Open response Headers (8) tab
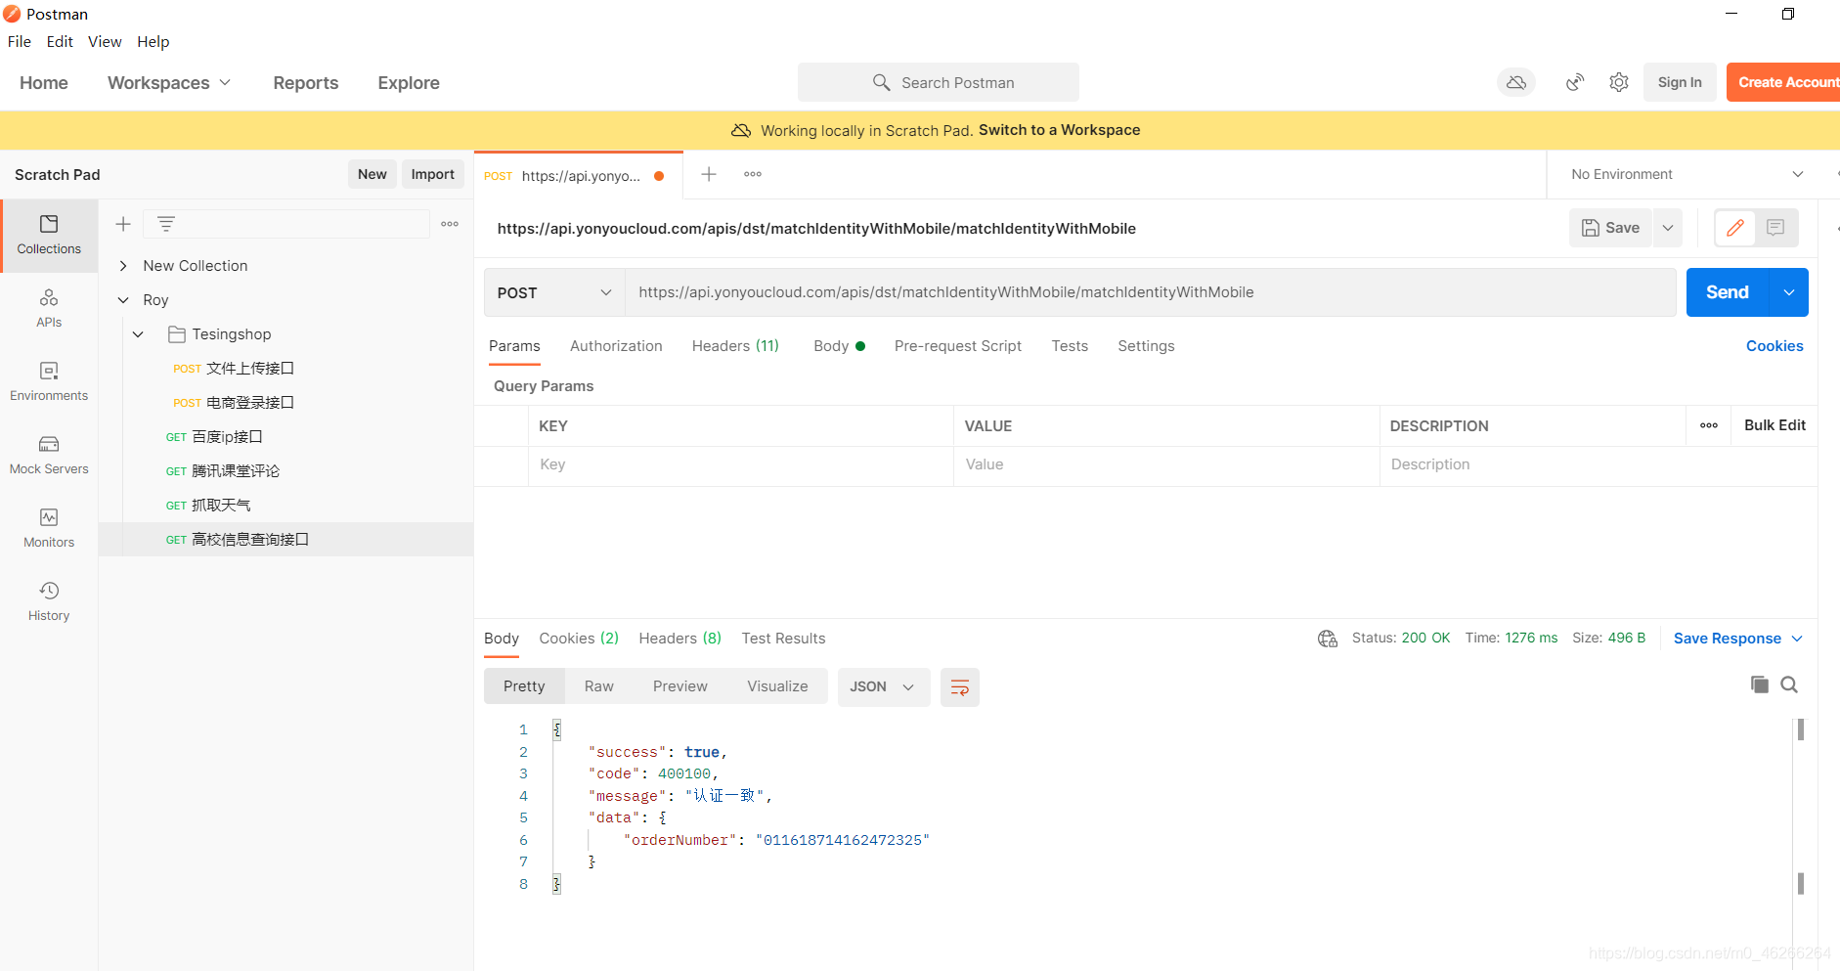The image size is (1840, 971). 680,639
